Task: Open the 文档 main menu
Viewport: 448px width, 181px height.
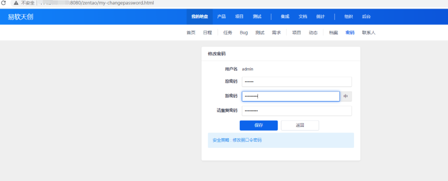Action: 303,17
